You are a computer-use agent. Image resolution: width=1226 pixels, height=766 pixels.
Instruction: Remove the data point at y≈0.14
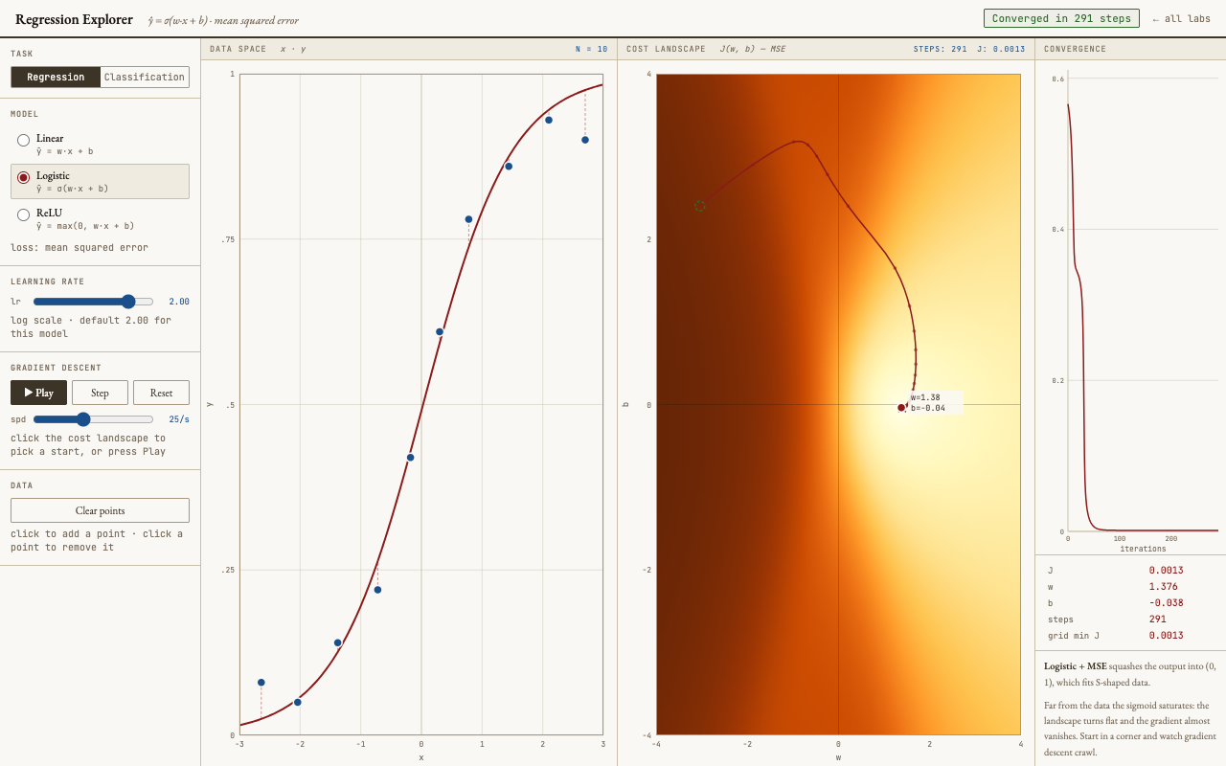338,642
